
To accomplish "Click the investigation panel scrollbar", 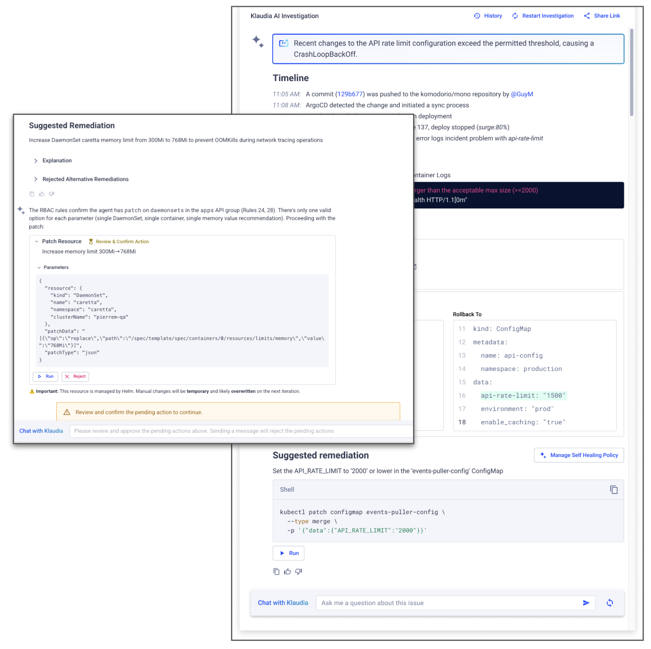I will pos(631,72).
